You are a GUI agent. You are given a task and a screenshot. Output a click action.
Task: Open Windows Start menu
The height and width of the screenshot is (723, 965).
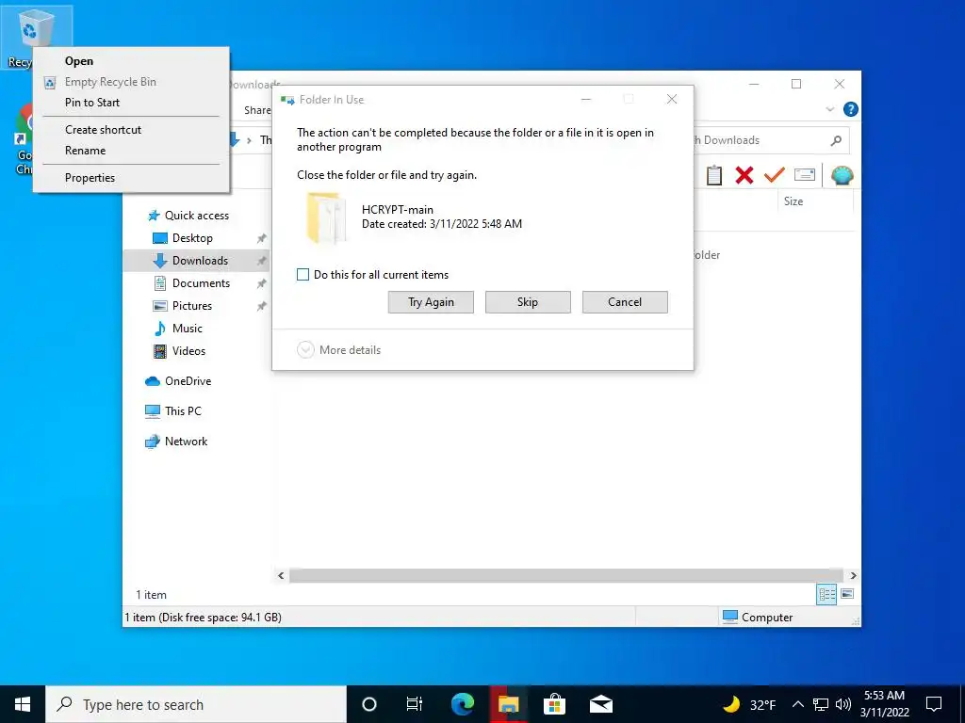pyautogui.click(x=23, y=704)
